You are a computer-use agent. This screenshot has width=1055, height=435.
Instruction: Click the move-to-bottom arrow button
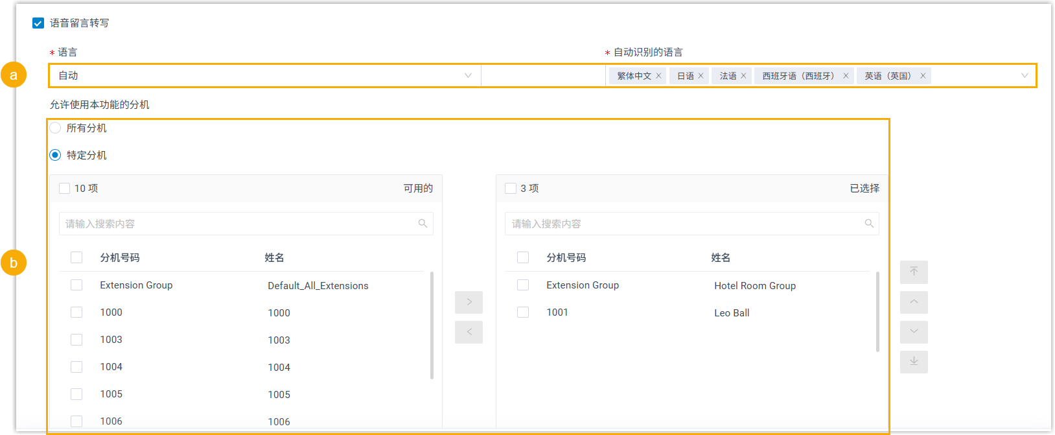(x=914, y=362)
